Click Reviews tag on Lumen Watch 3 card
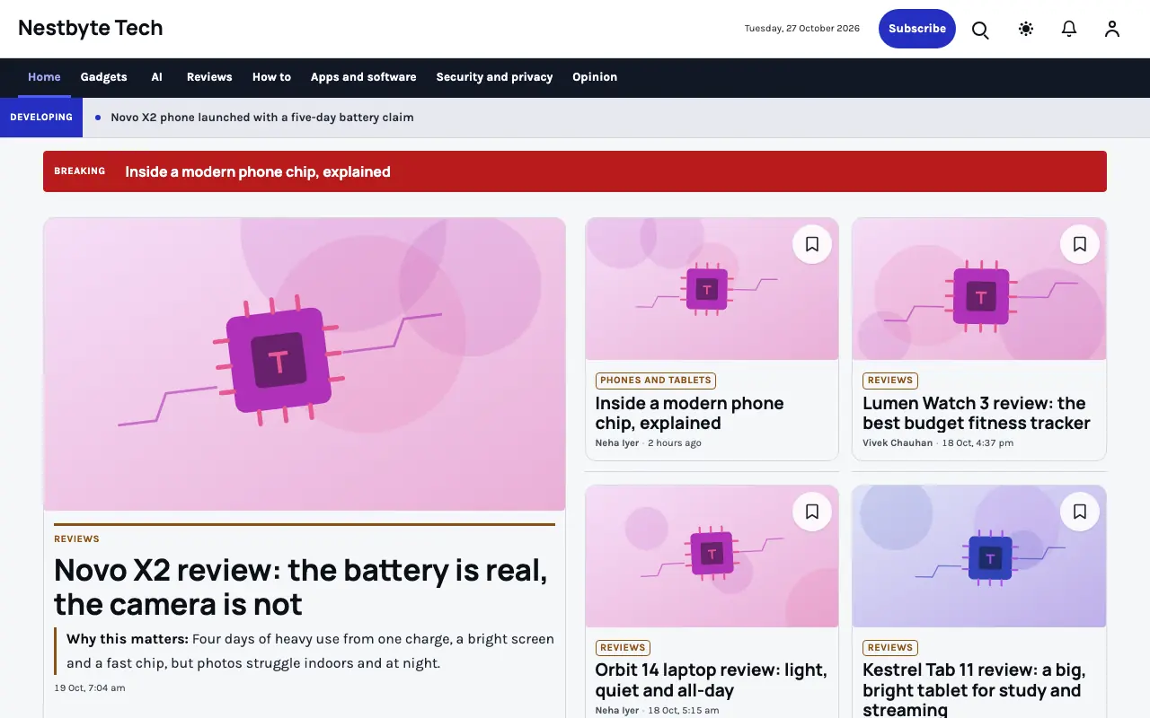1150x718 pixels. [x=890, y=381]
